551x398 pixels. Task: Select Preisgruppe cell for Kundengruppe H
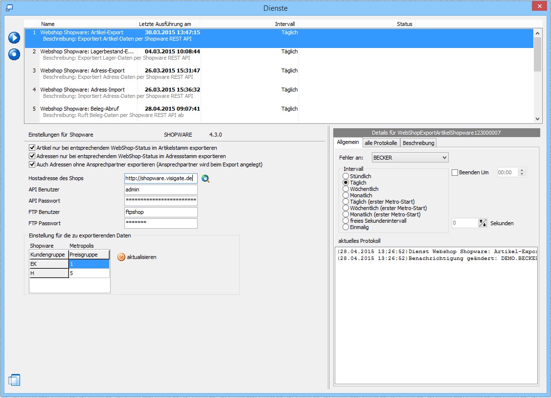[x=89, y=273]
